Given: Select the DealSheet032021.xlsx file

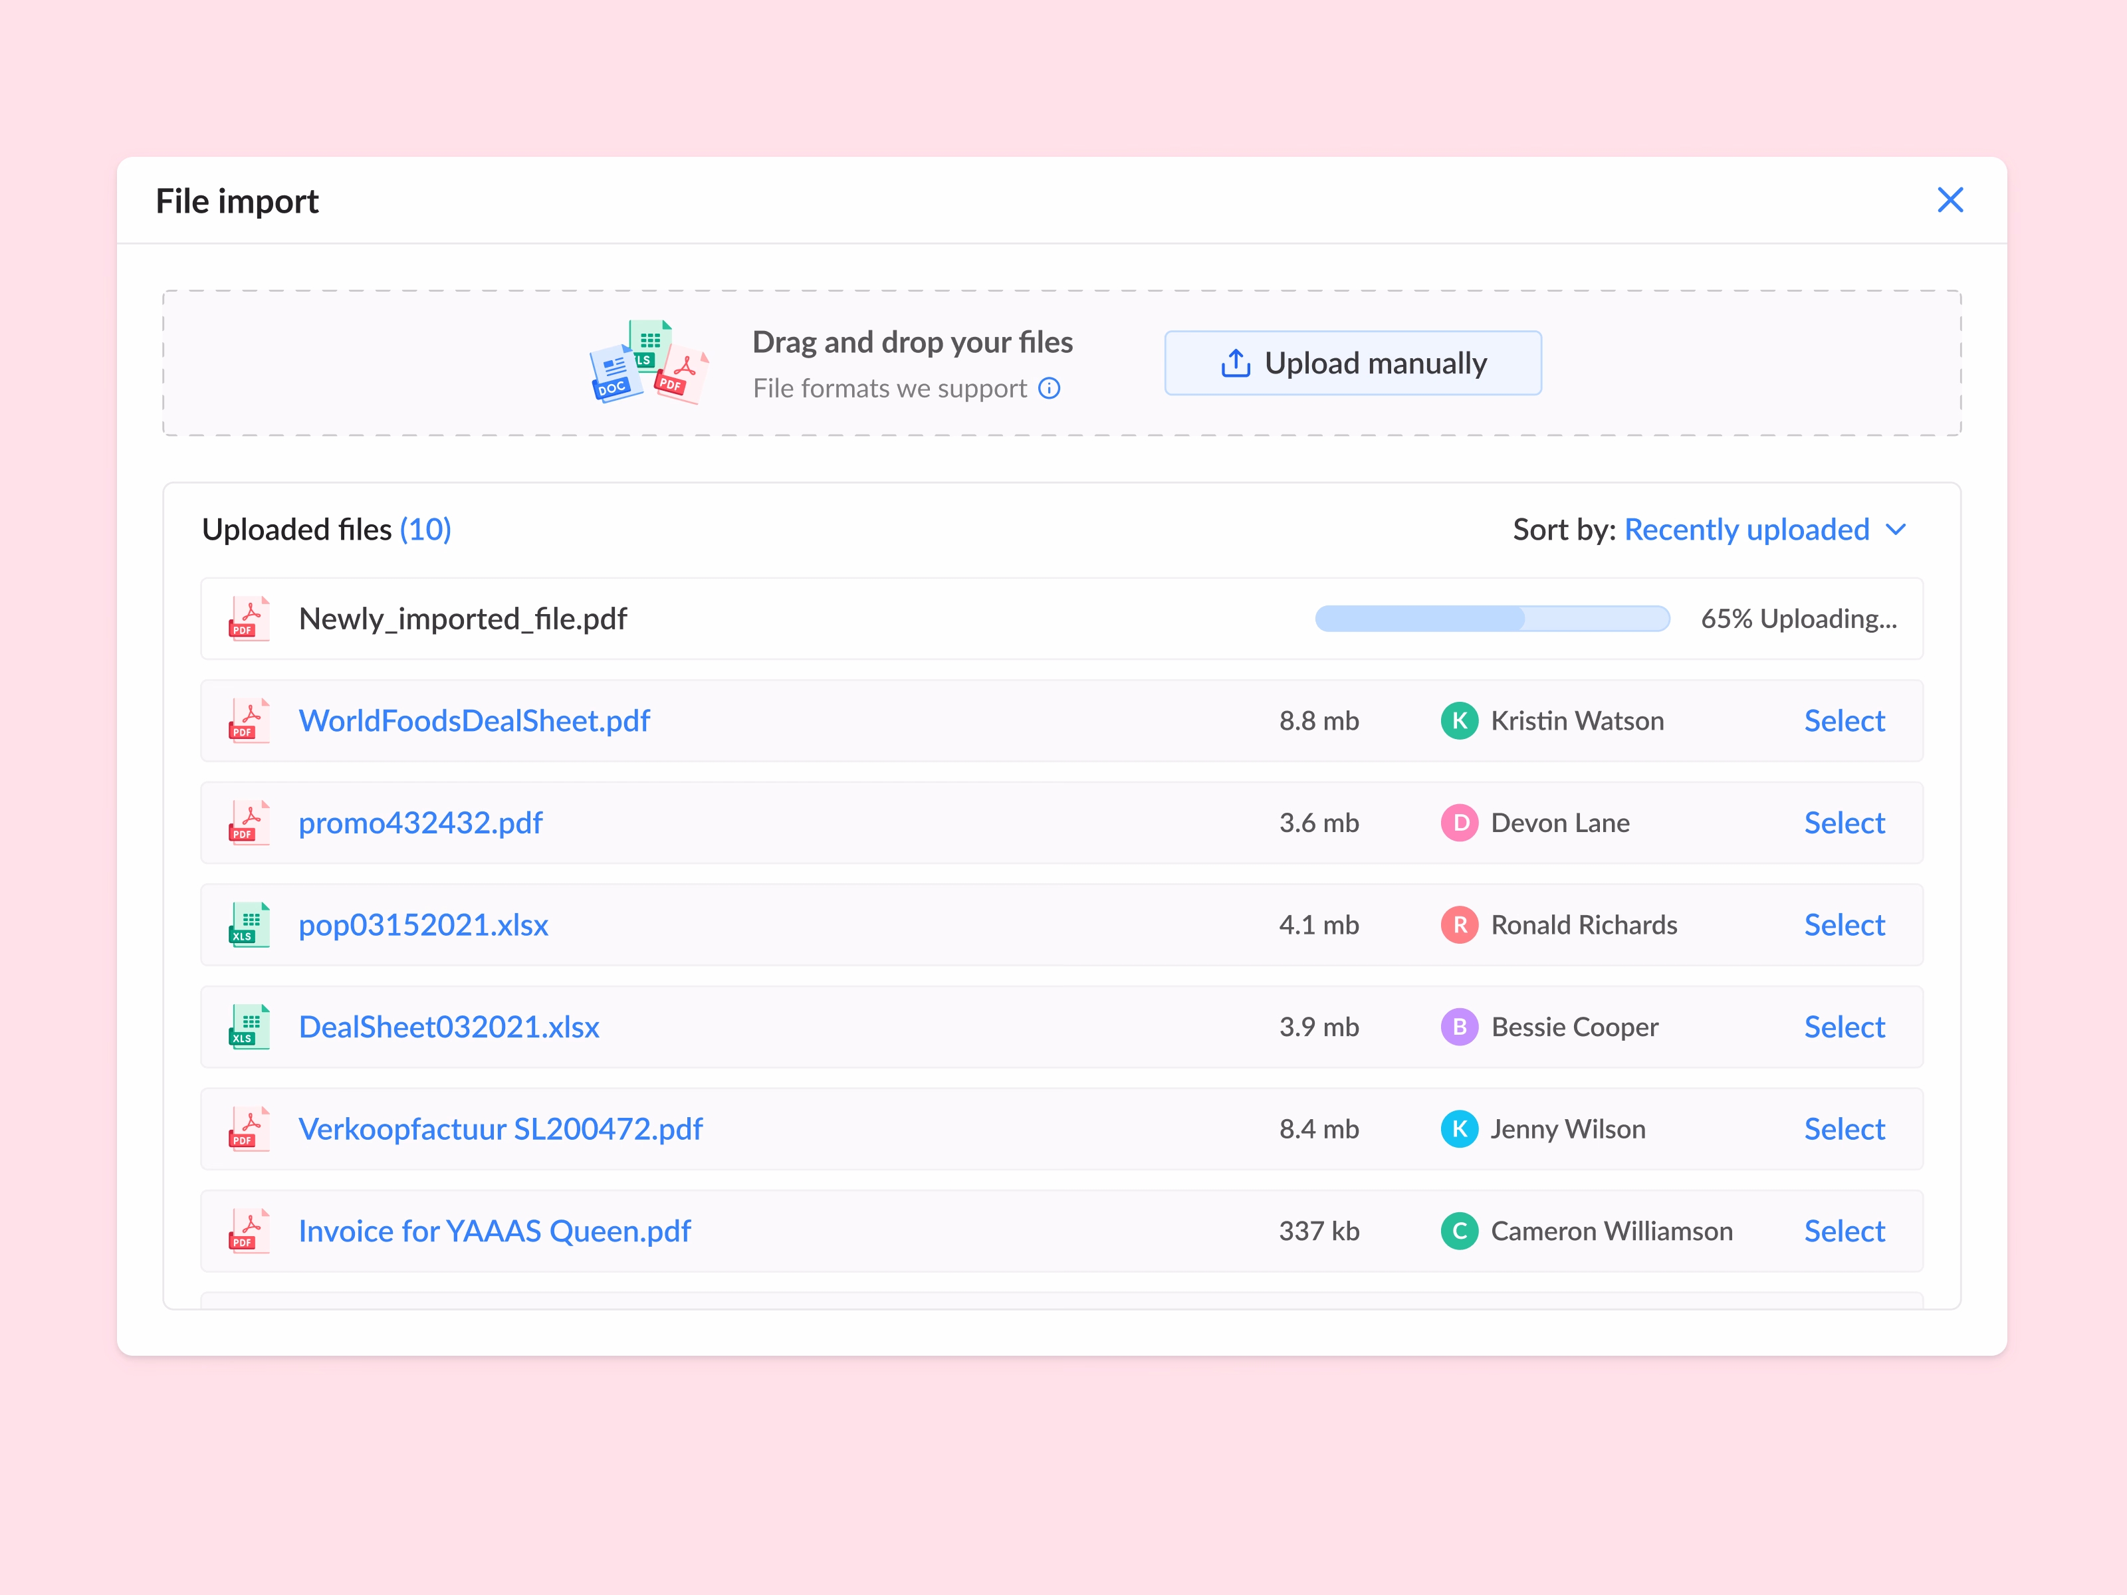Looking at the screenshot, I should click(1843, 1026).
